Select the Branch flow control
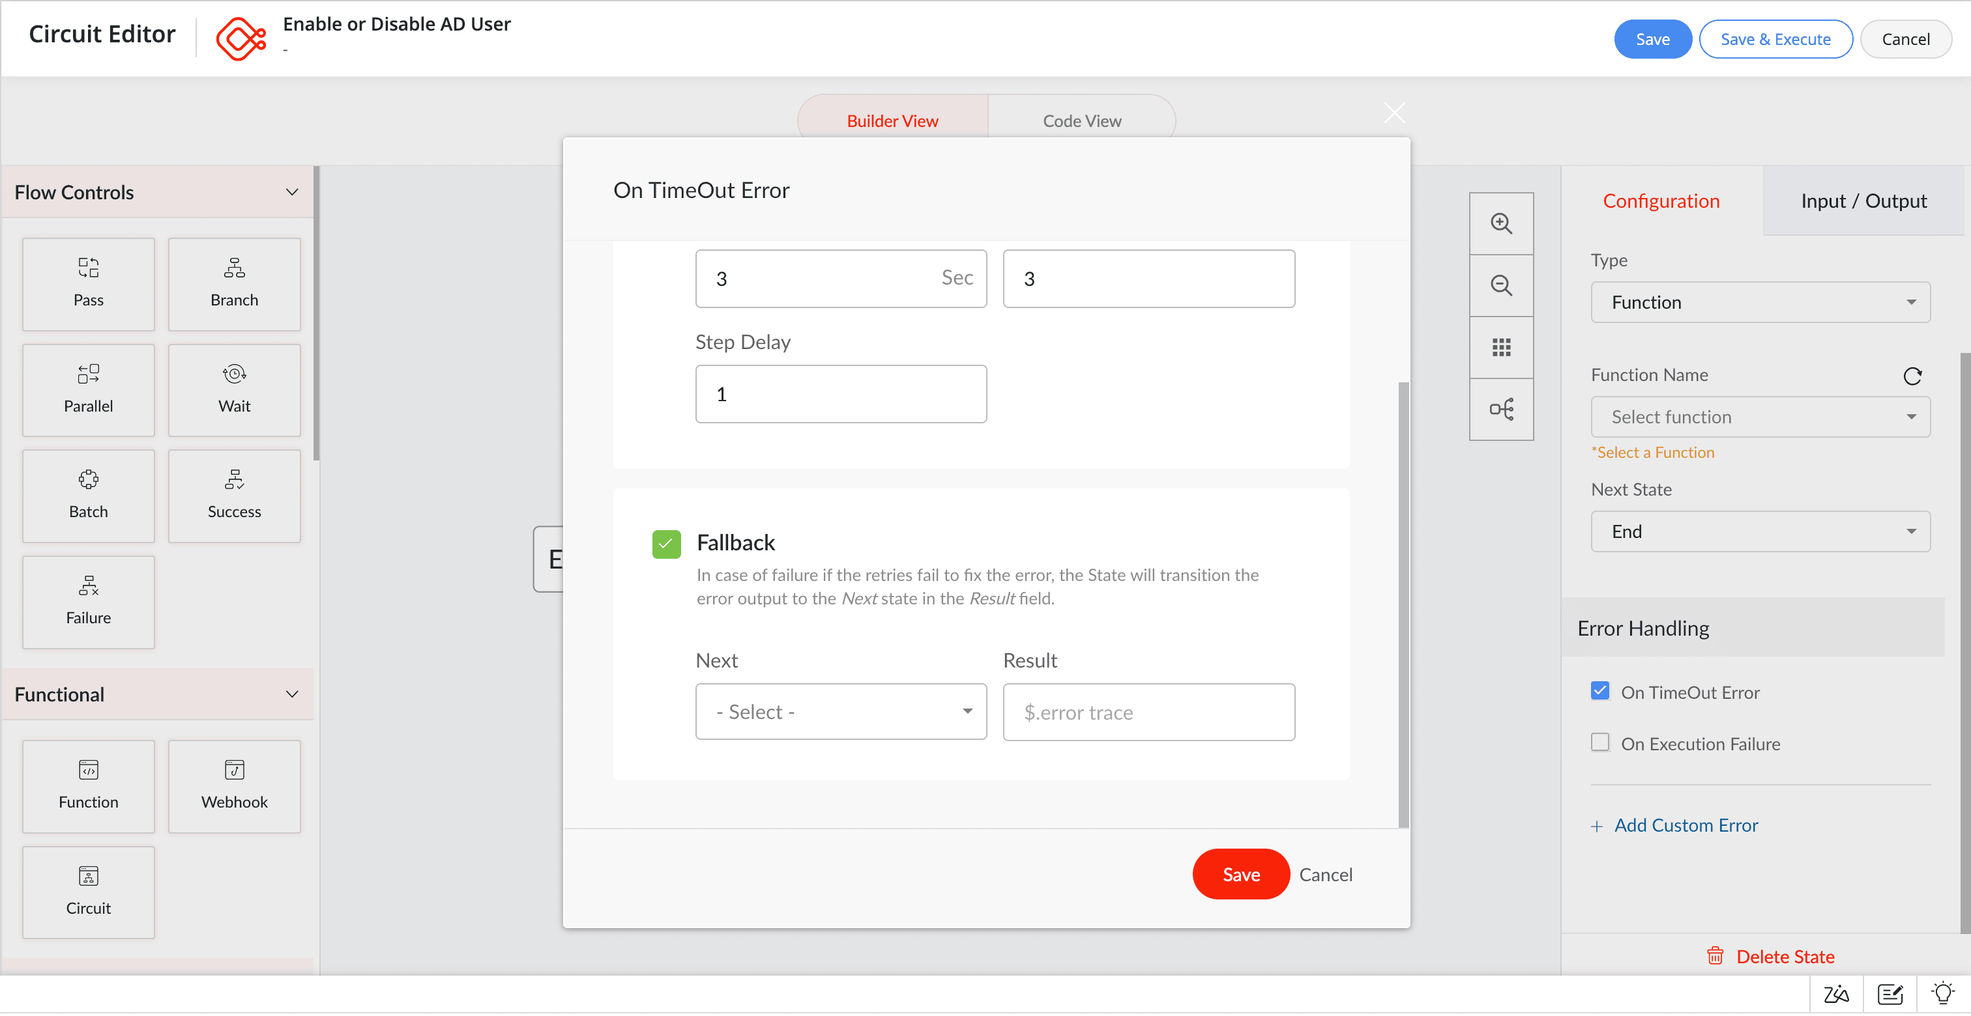Screen dimensions: 1971x1016 tap(234, 285)
